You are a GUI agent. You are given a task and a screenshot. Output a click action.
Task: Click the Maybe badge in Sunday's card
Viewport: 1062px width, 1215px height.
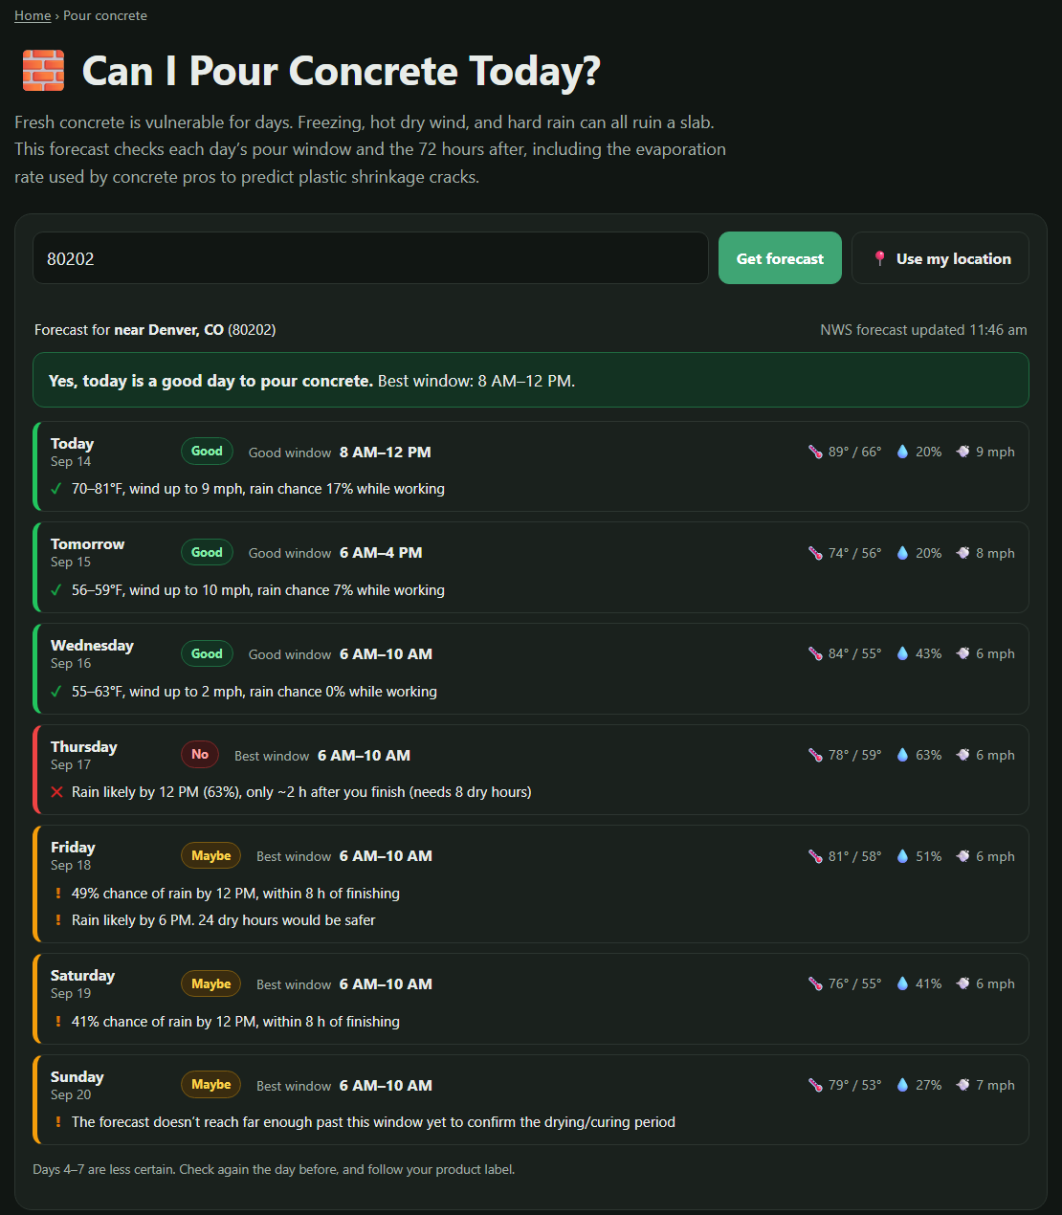click(x=210, y=1085)
